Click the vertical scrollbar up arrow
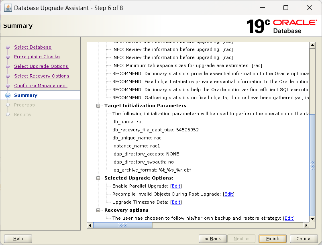322x245 pixels. 312,45
